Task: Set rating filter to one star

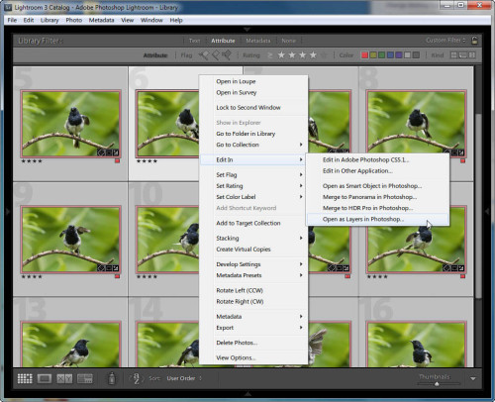Action: 281,54
